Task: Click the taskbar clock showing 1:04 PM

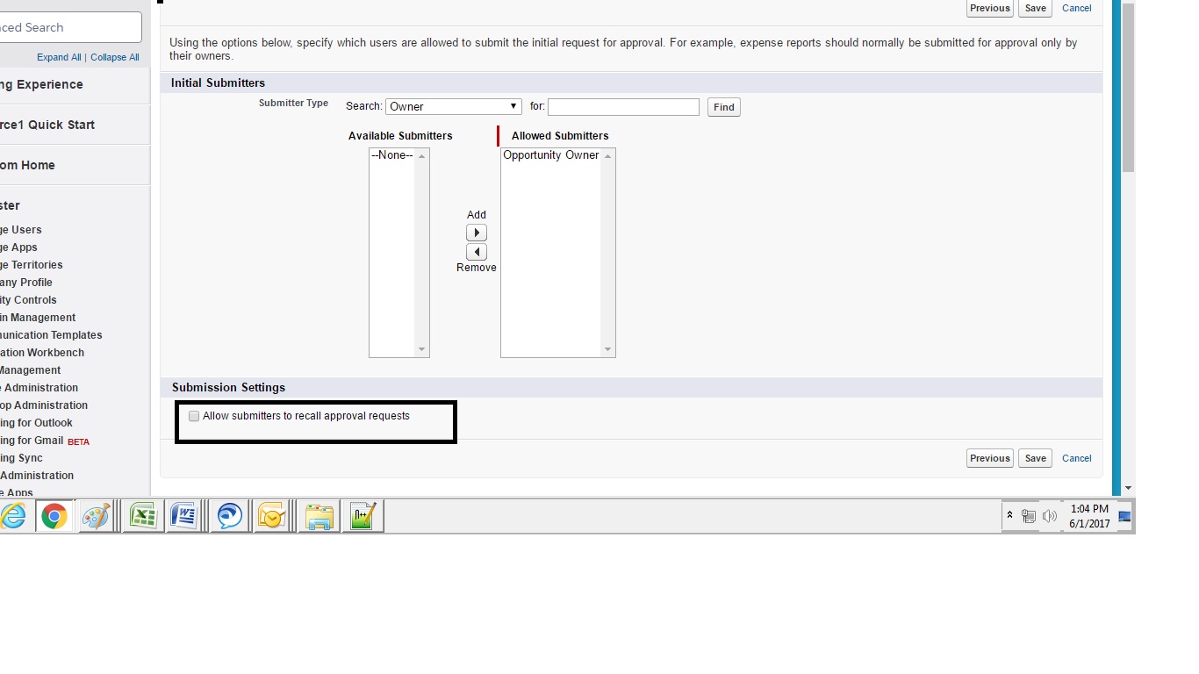Action: pyautogui.click(x=1089, y=516)
